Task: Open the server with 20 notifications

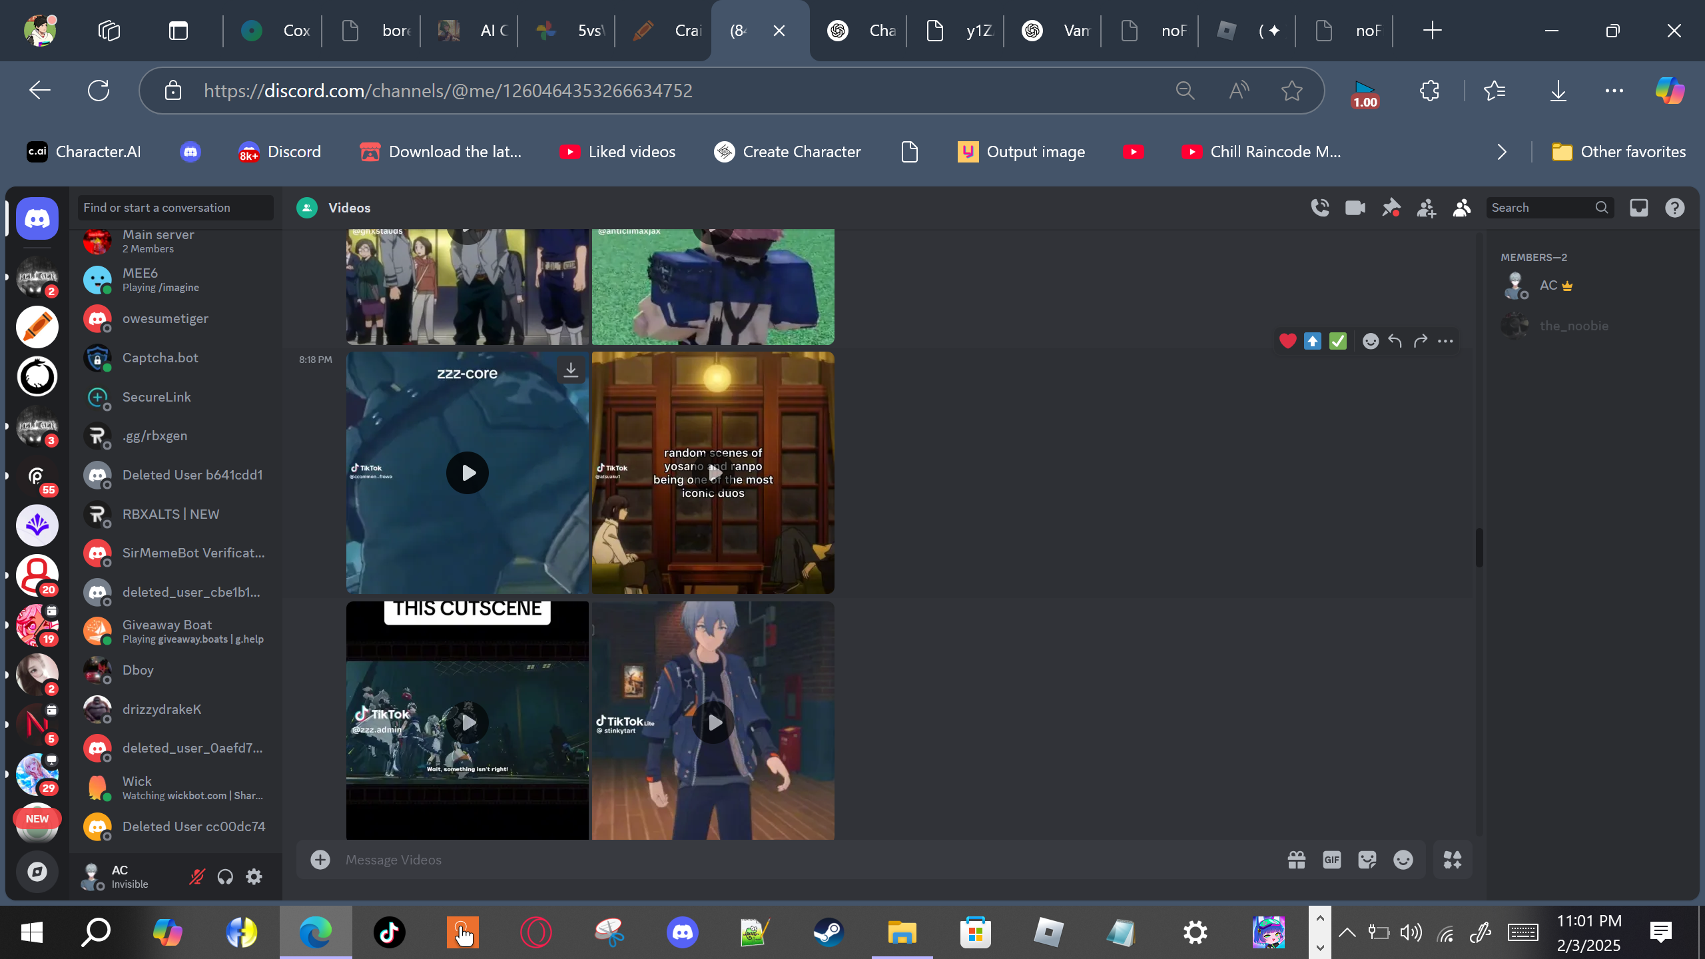Action: point(37,575)
